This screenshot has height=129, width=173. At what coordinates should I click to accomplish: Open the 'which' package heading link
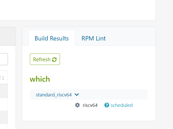point(40,79)
